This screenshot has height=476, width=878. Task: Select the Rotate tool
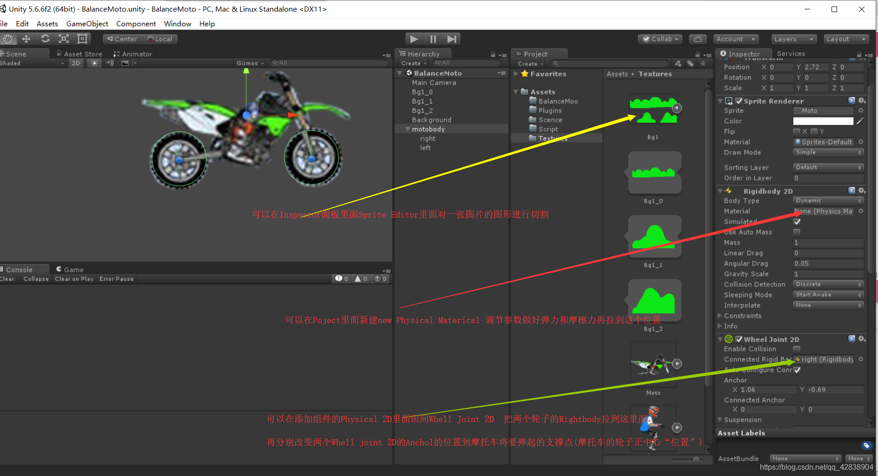coord(45,39)
